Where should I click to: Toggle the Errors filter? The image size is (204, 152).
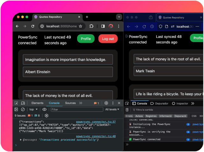click(x=129, y=116)
